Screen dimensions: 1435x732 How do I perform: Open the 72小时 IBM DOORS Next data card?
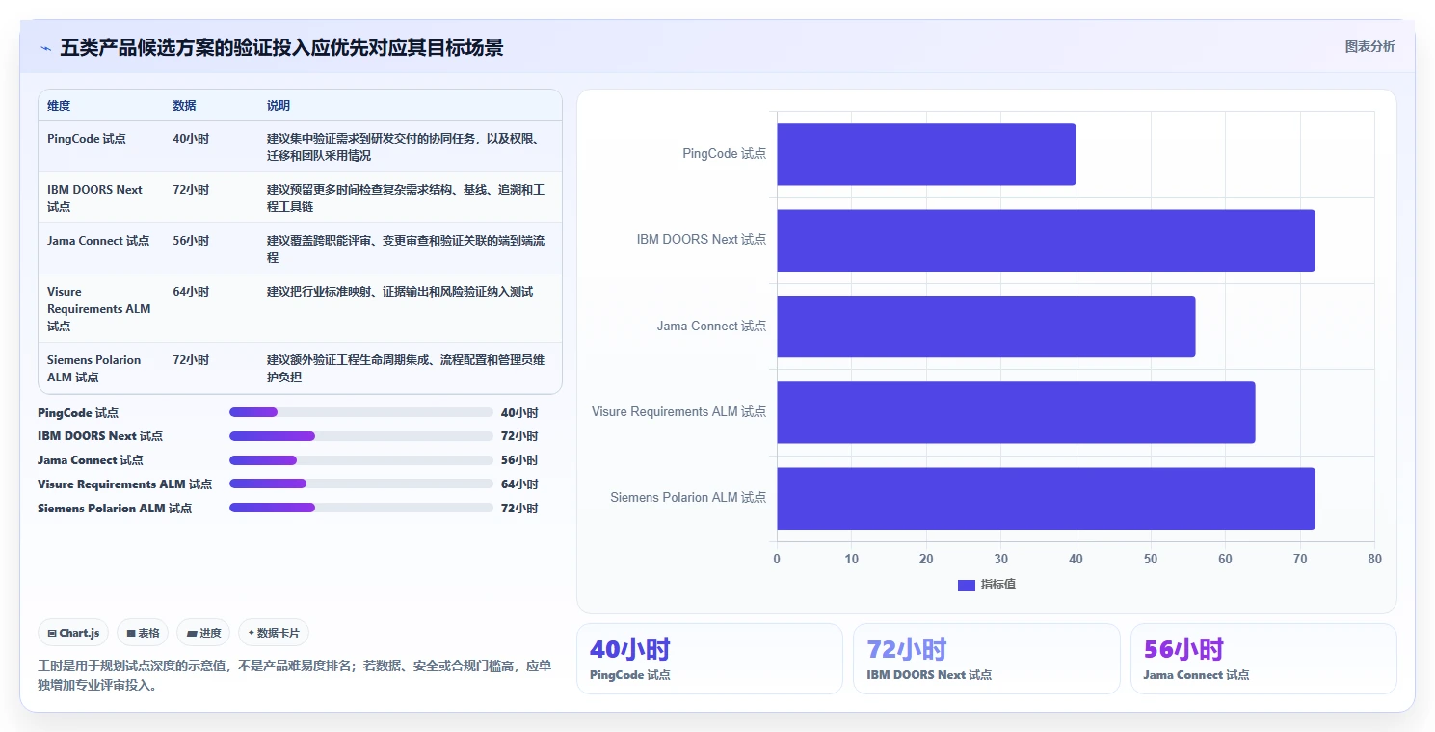tap(987, 659)
